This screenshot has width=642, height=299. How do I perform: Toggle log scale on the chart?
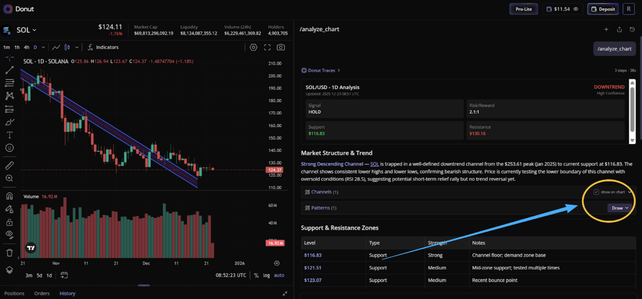(x=266, y=275)
